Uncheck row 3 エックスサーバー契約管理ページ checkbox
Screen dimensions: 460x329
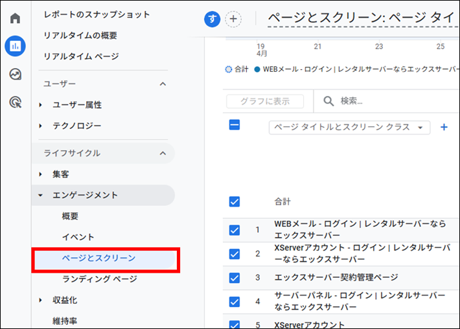[235, 278]
